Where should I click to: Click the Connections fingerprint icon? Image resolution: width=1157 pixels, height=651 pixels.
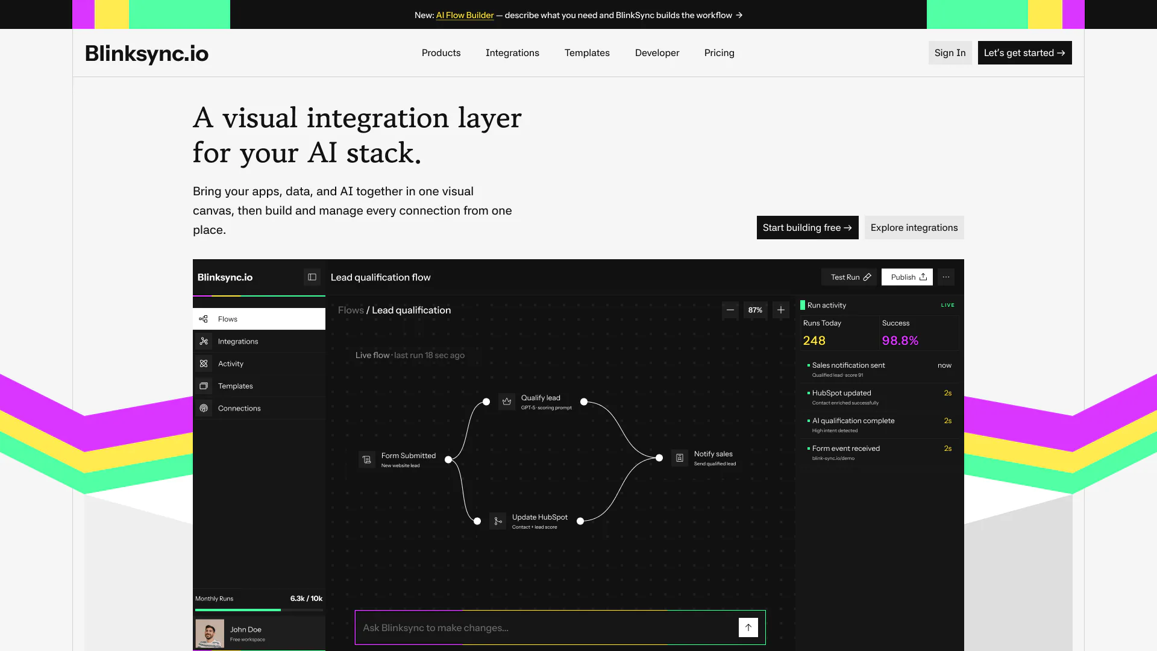click(x=204, y=408)
